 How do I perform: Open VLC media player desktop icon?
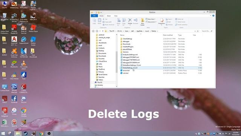24,65
